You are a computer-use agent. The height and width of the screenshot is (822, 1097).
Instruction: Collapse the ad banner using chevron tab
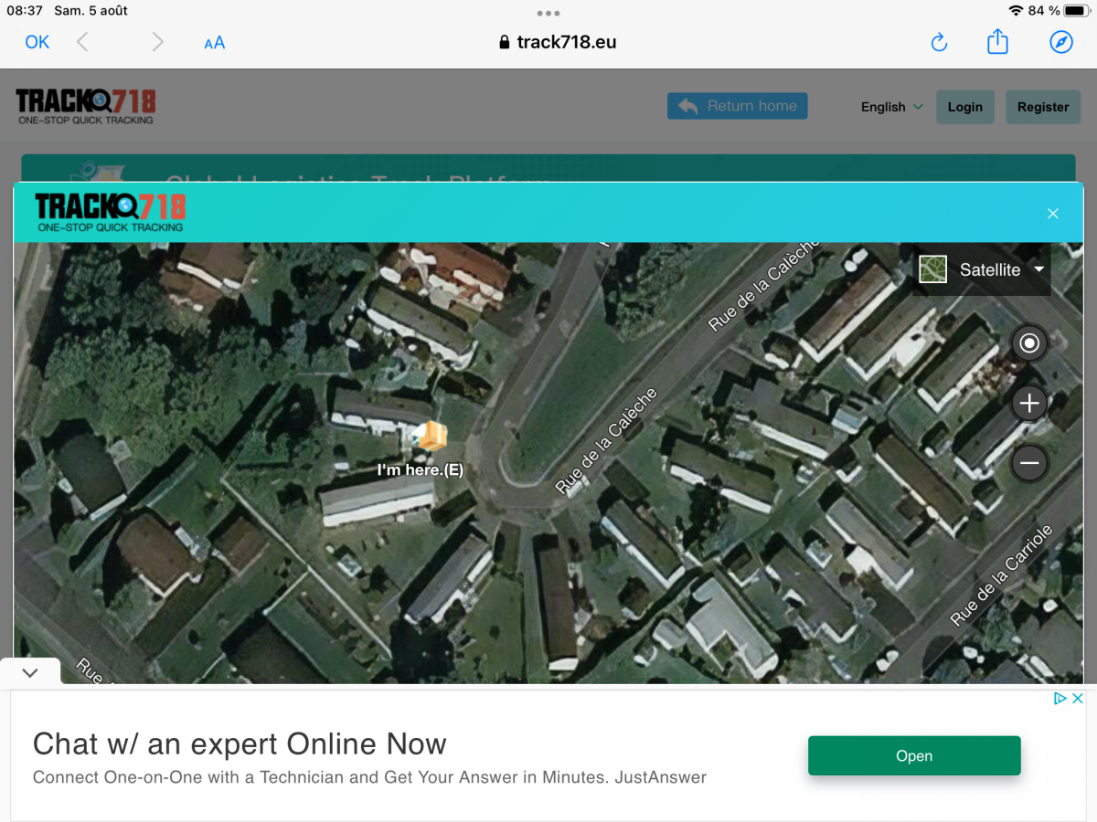(30, 673)
